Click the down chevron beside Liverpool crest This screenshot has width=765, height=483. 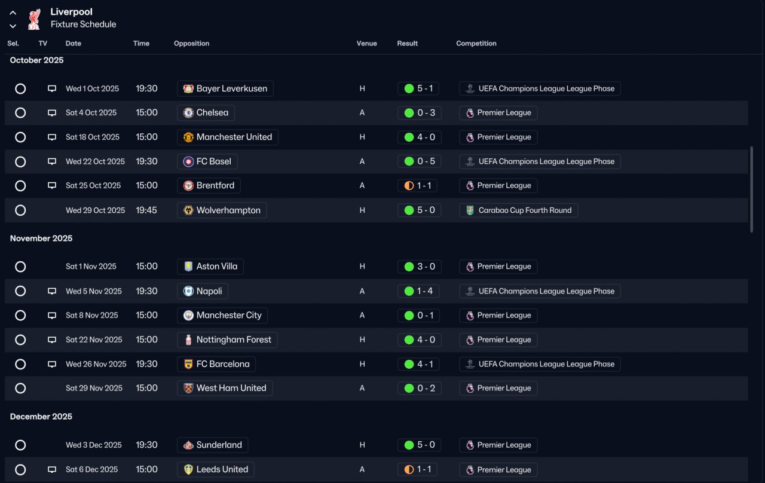pyautogui.click(x=13, y=26)
